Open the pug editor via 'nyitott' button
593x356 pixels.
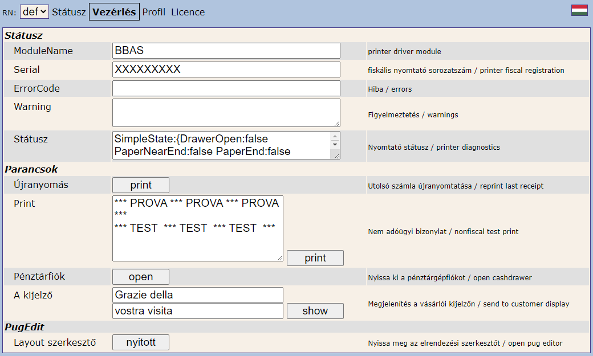[141, 342]
